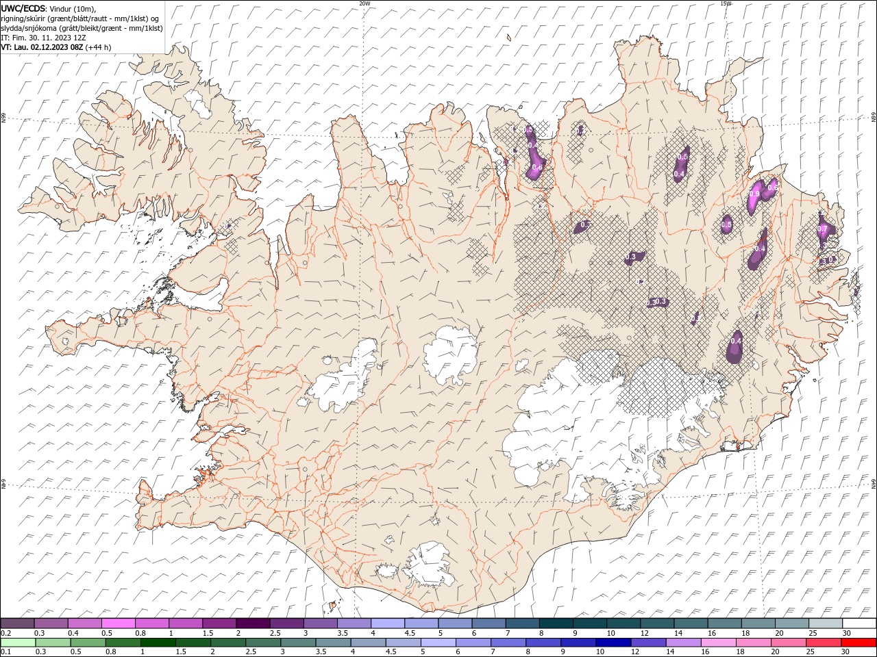Click the 0.9 precipitation value on the map
Screen dimensions: 877x657
tap(755, 194)
